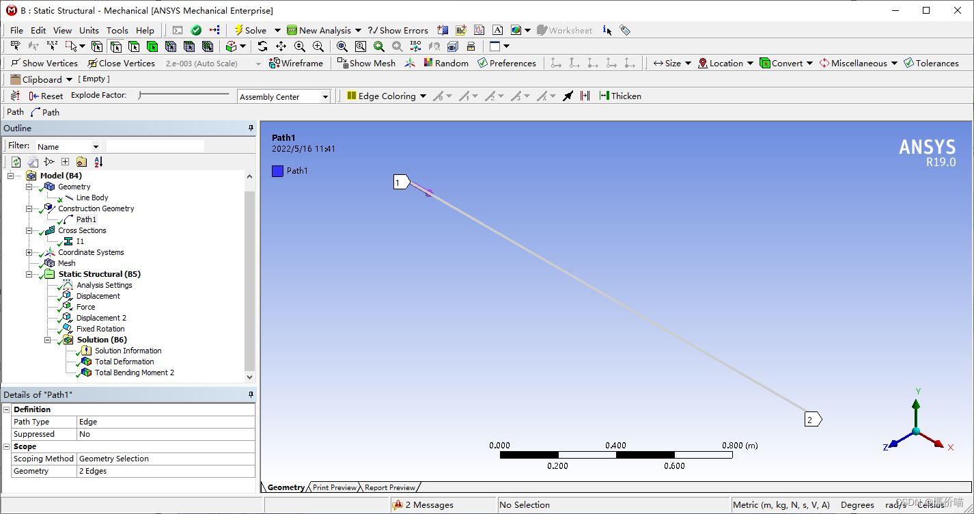
Task: Select Total Bending Moment 2 in the tree
Action: point(134,373)
